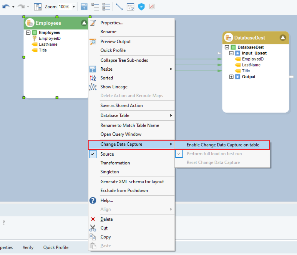Image resolution: width=297 pixels, height=255 pixels.
Task: Click the Show Lineage icon in the menu
Action: click(x=93, y=87)
